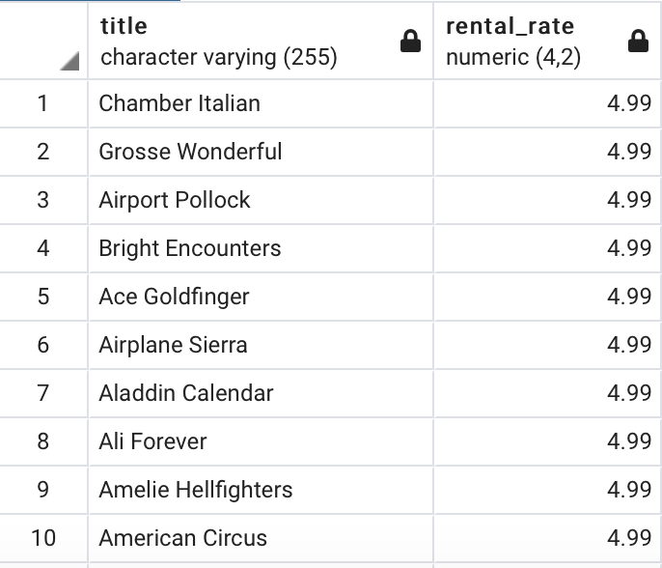Click the Airport Pollock title cell
The width and height of the screenshot is (662, 568).
[x=261, y=200]
